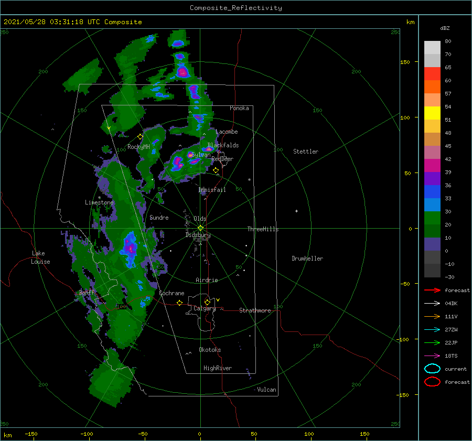This screenshot has width=472, height=441.
Task: Select the 65 dBZ red color swatch
Action: (432, 73)
